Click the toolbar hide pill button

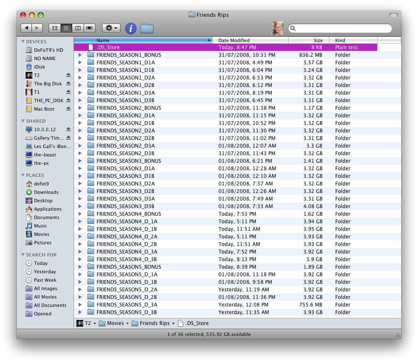pos(394,15)
